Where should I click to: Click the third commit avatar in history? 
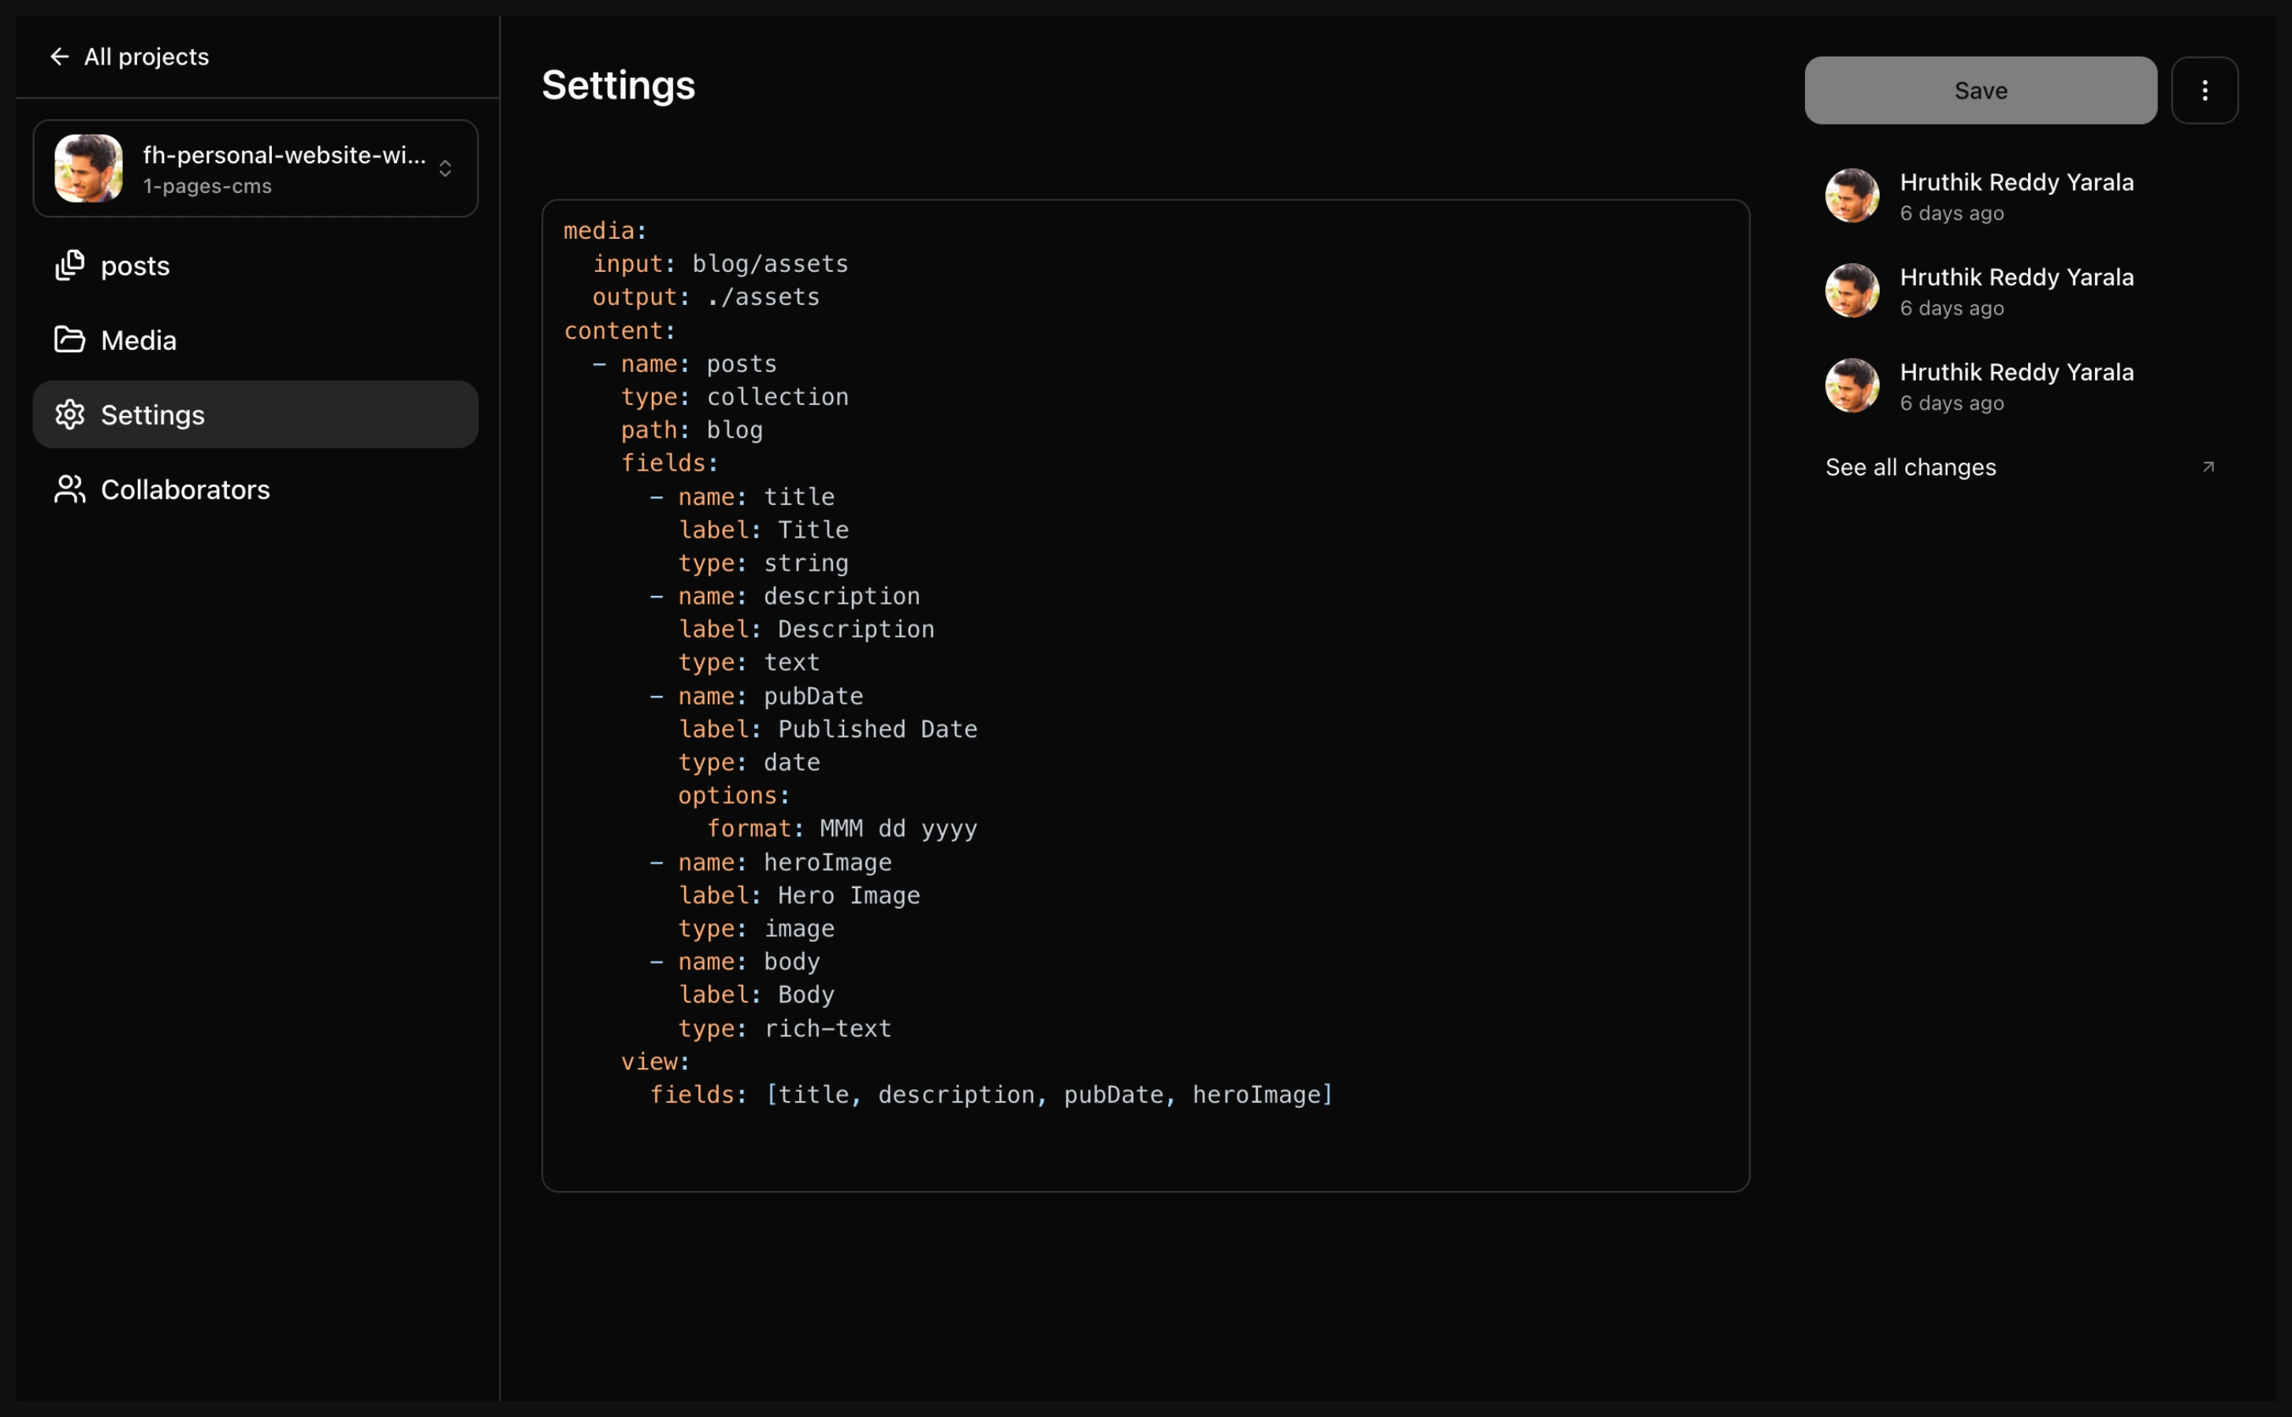[x=1851, y=385]
